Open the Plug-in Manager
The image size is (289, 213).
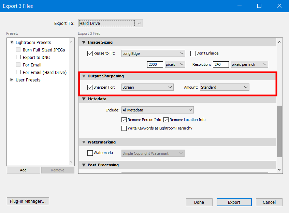28,201
